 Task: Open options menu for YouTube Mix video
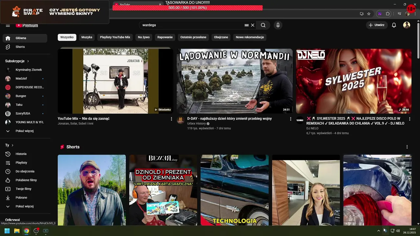coord(171,119)
